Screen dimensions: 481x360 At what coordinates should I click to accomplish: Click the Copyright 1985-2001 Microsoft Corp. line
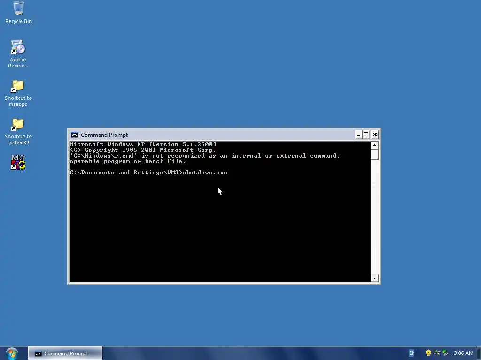coord(143,150)
